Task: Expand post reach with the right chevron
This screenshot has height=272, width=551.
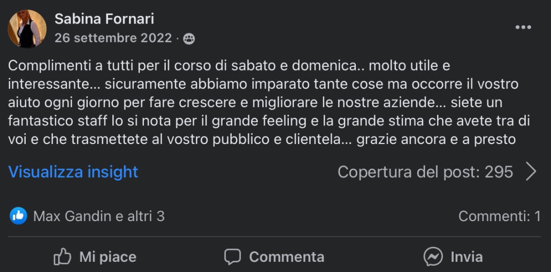Action: coord(531,172)
